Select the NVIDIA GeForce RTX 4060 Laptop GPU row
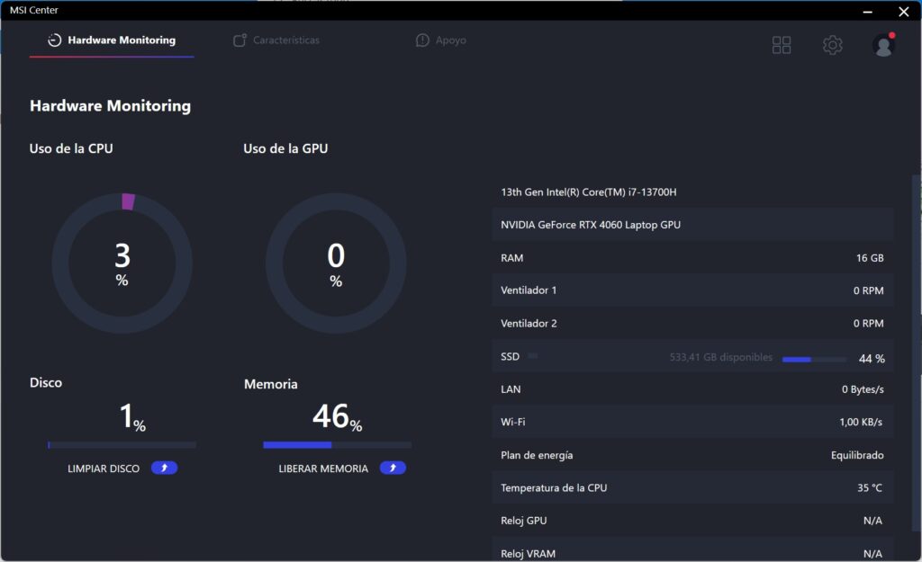Screen dimensions: 922x562 [x=692, y=225]
